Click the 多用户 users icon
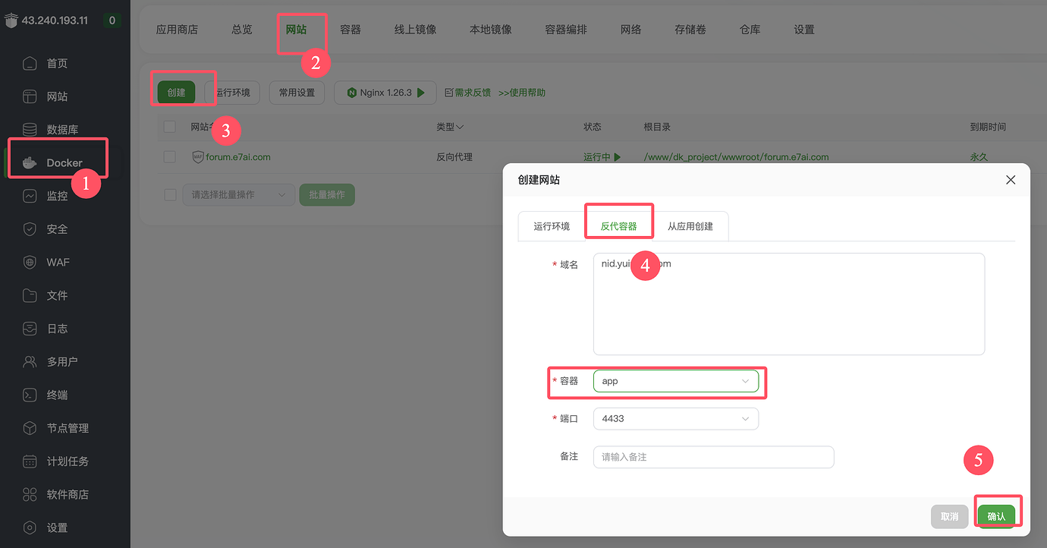Image resolution: width=1047 pixels, height=548 pixels. click(30, 361)
